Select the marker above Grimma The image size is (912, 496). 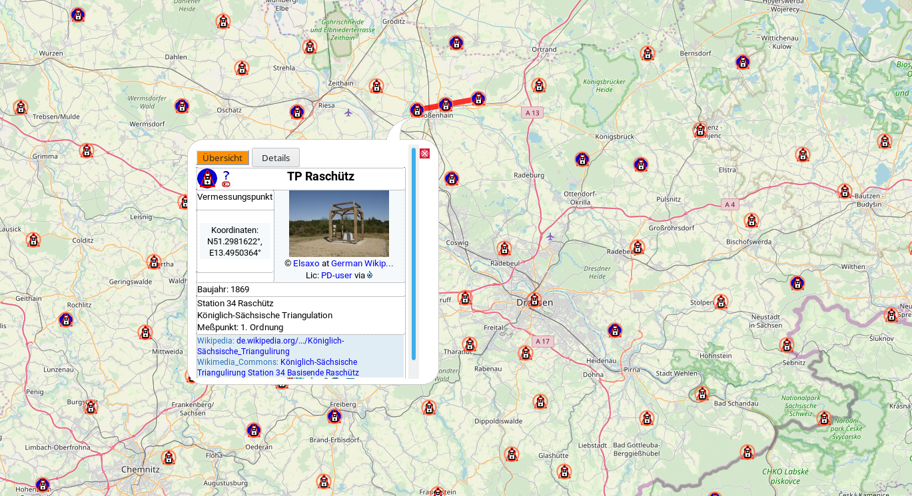coord(87,151)
